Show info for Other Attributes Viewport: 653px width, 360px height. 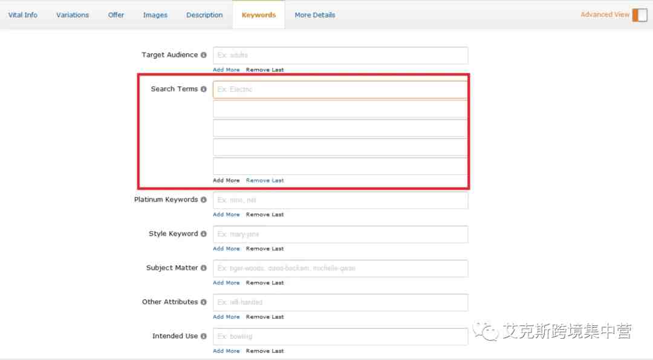(203, 302)
